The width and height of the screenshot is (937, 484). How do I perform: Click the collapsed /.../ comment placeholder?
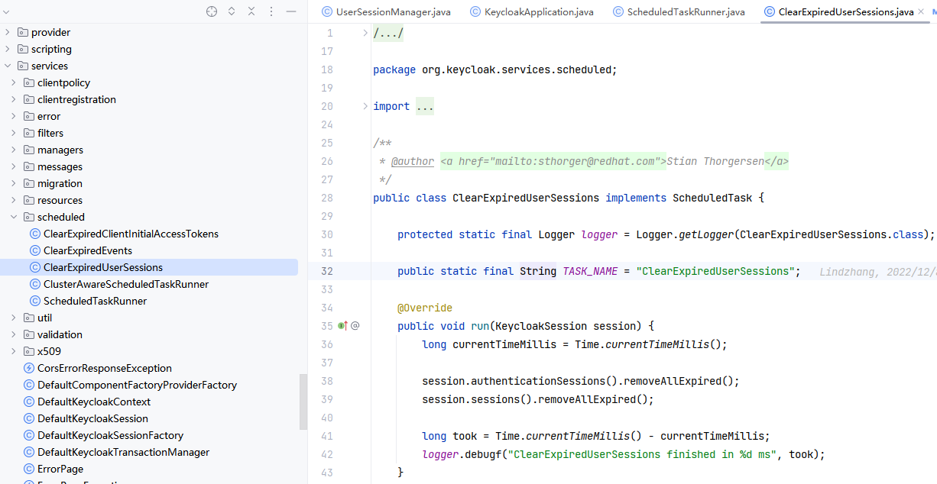click(388, 33)
